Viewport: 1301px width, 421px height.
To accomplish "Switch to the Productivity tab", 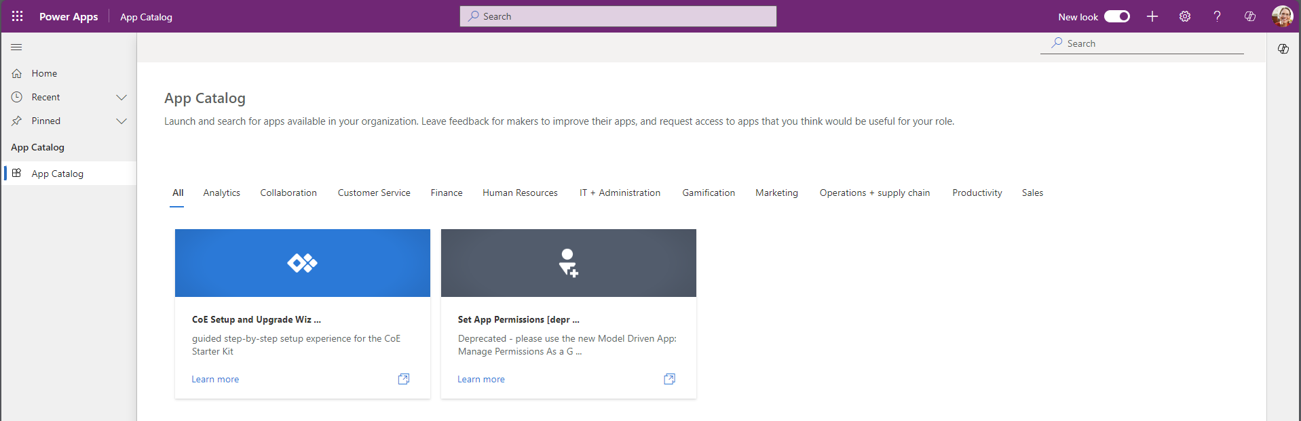I will coord(977,193).
